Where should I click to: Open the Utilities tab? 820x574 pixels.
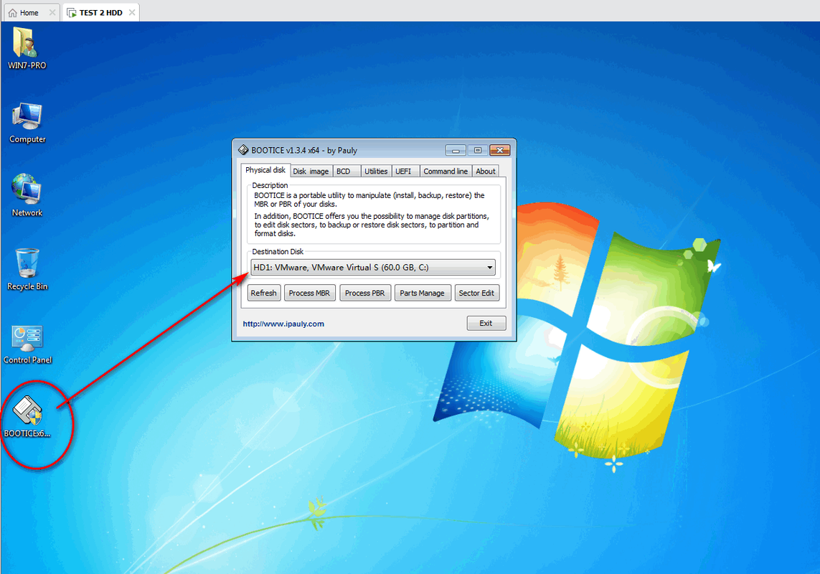coord(376,171)
